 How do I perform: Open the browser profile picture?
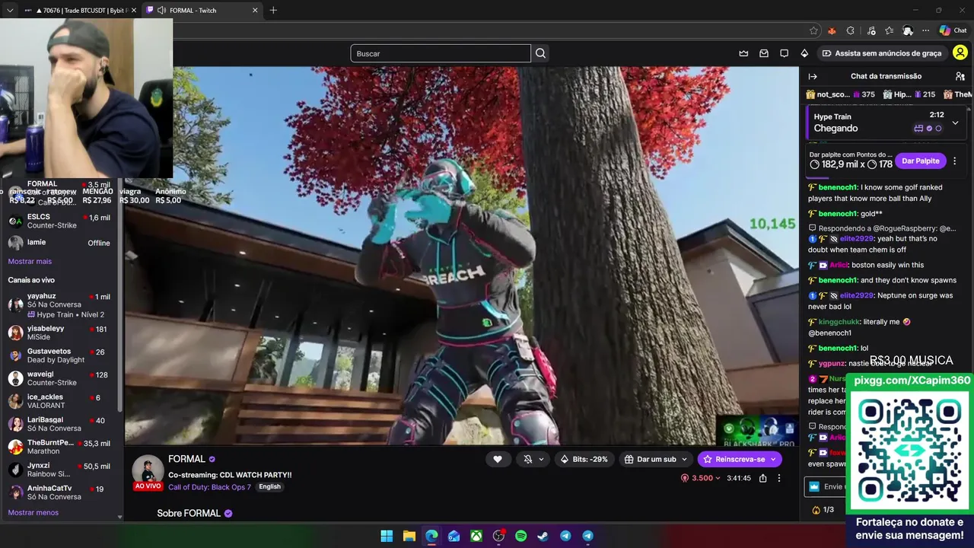coord(907,30)
